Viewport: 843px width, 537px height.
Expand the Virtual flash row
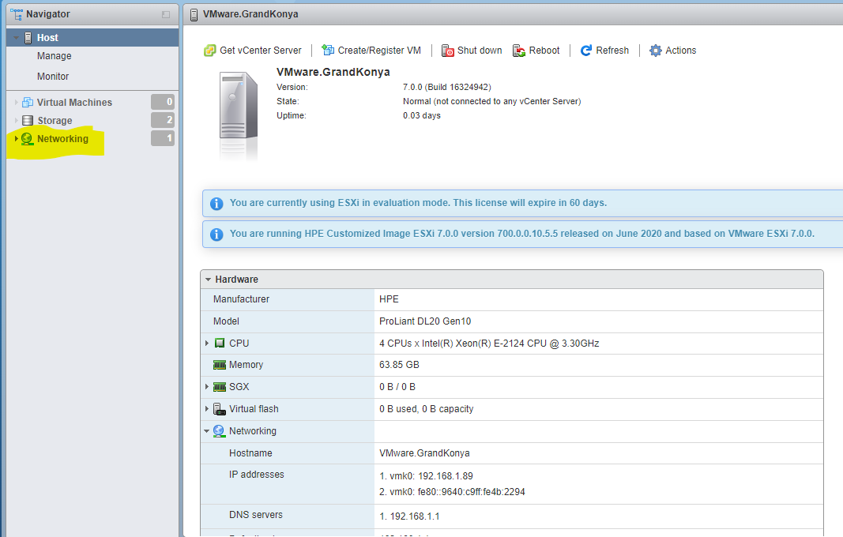[208, 409]
